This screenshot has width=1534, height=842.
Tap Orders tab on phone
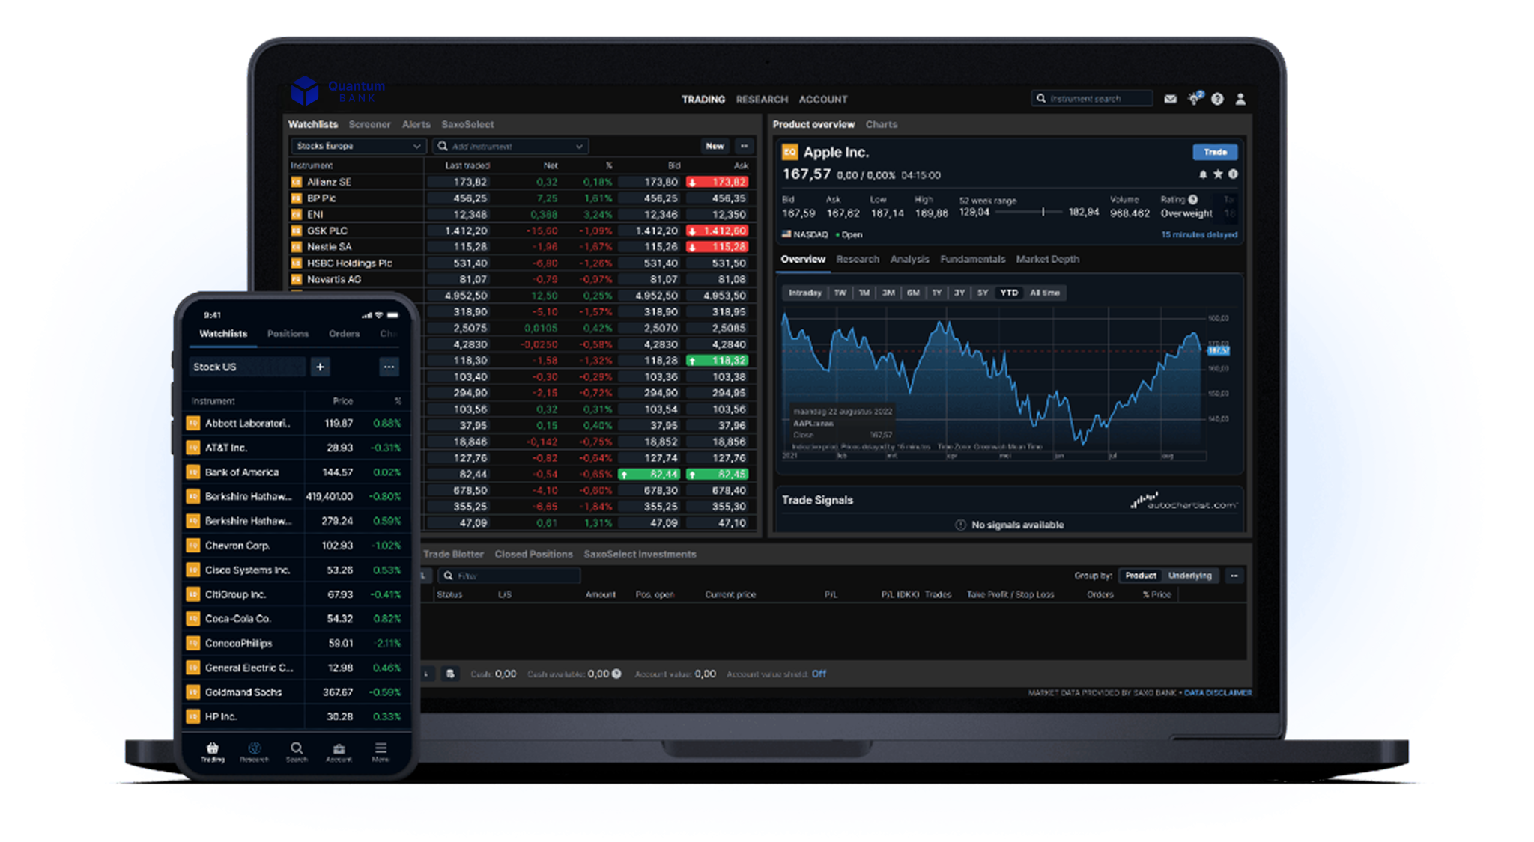344,334
